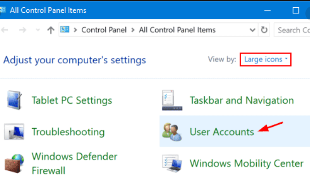
Task: Click the Control Panel icon in address bar
Action: tap(65, 30)
